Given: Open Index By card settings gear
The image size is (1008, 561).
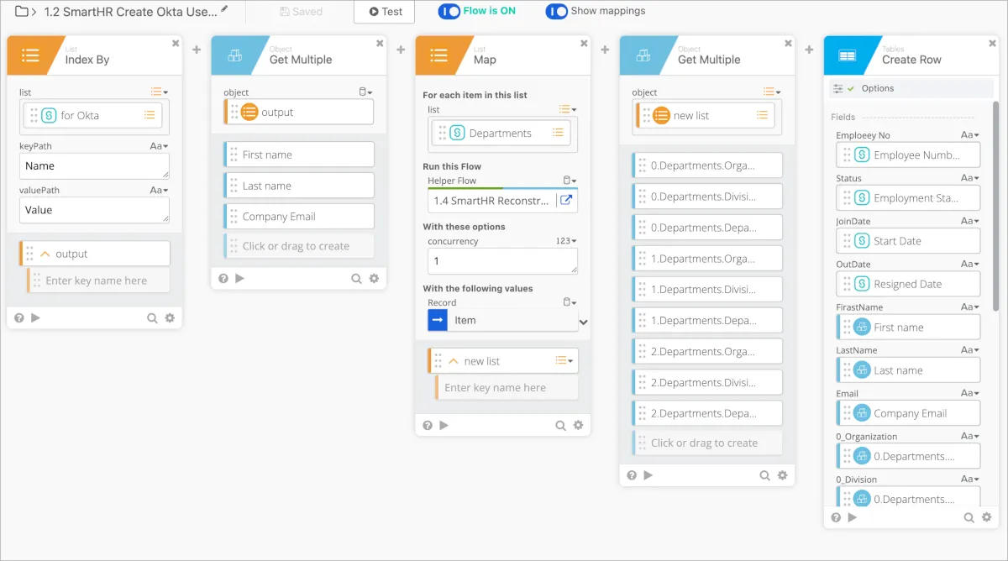Looking at the screenshot, I should pos(170,318).
